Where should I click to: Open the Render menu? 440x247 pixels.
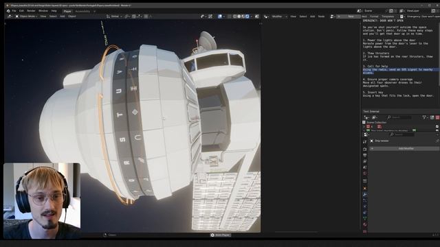pos(31,11)
